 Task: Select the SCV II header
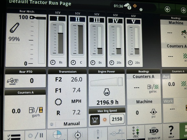[x=78, y=19]
